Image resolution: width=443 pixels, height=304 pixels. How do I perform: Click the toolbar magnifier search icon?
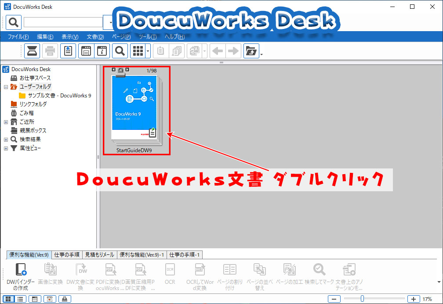pyautogui.click(x=120, y=51)
